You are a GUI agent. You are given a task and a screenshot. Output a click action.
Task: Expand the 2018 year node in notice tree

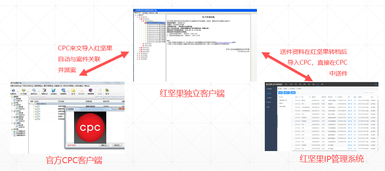tap(138, 53)
